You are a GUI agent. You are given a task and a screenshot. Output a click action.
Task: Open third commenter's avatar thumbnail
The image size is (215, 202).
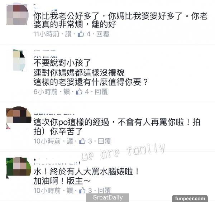pyautogui.click(x=19, y=117)
